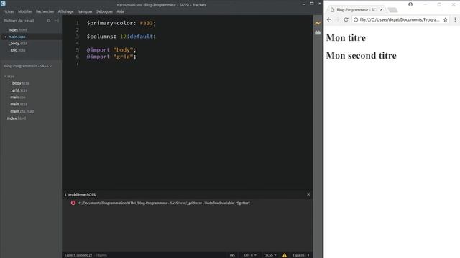460x258 pixels.
Task: Click split view icon beside working files
Action: coord(57,21)
